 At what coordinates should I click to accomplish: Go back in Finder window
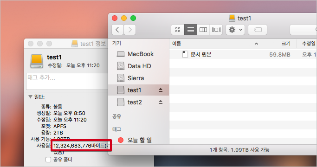tap(118, 30)
